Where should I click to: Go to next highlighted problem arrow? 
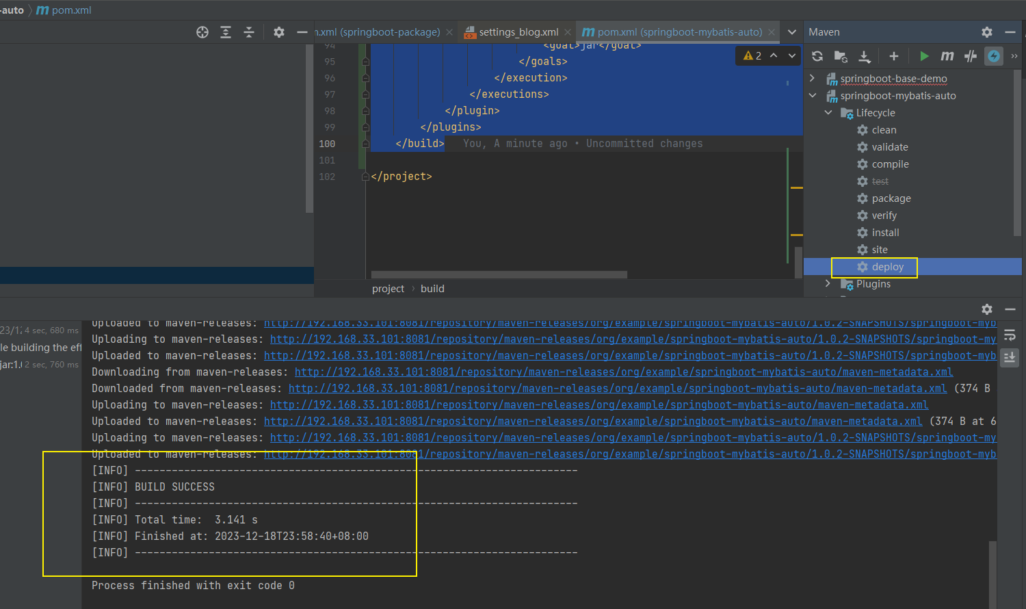tap(792, 55)
